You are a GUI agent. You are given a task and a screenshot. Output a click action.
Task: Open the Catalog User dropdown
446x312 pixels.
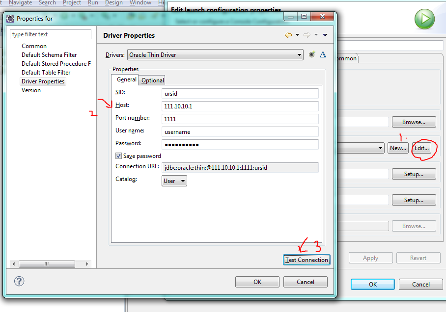(x=174, y=181)
